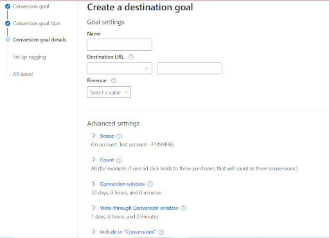Screen dimensions: 329x238
Task: Click the All done! step circle
Action: click(8, 74)
